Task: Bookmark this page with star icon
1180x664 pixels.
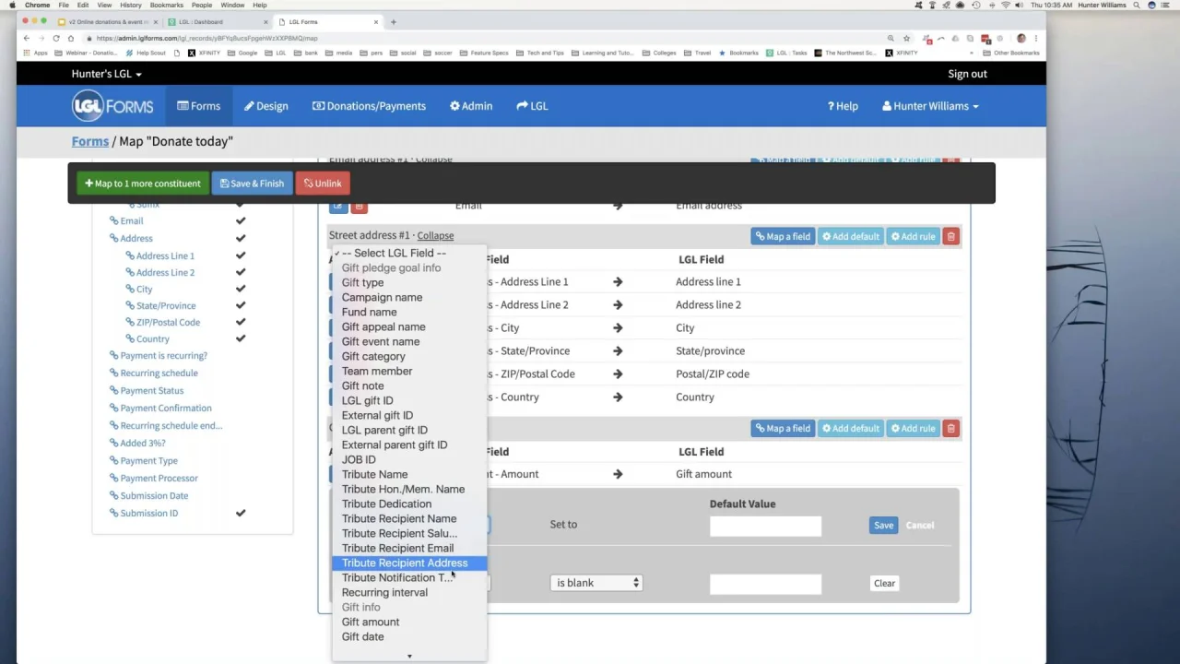Action: [x=907, y=38]
